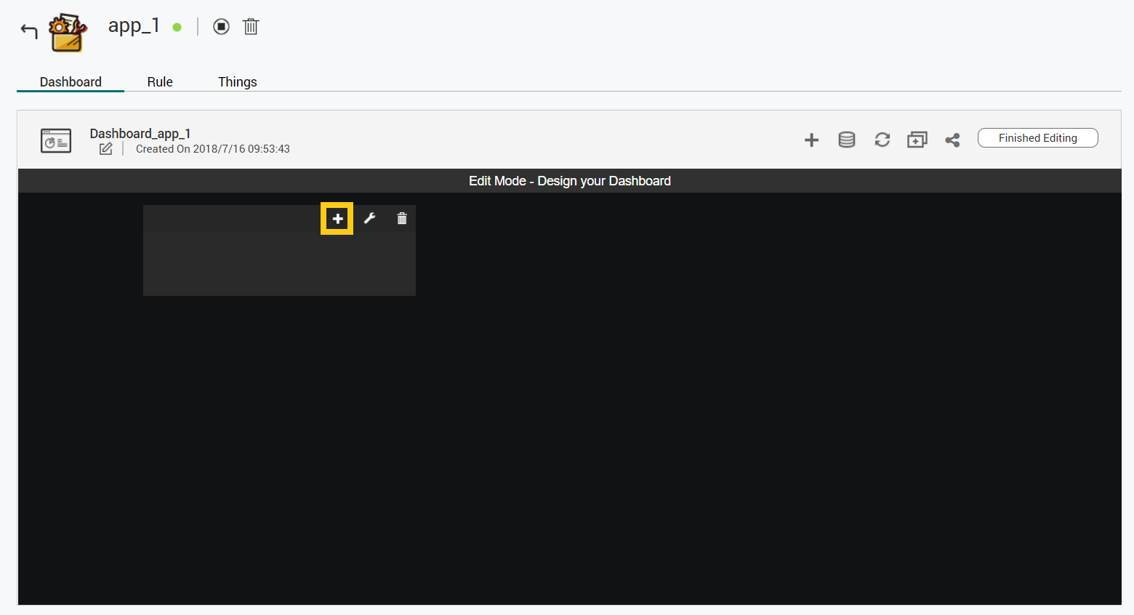The image size is (1134, 615).
Task: Click the window-with-plus icon in the dashboard toolbar
Action: pyautogui.click(x=917, y=140)
